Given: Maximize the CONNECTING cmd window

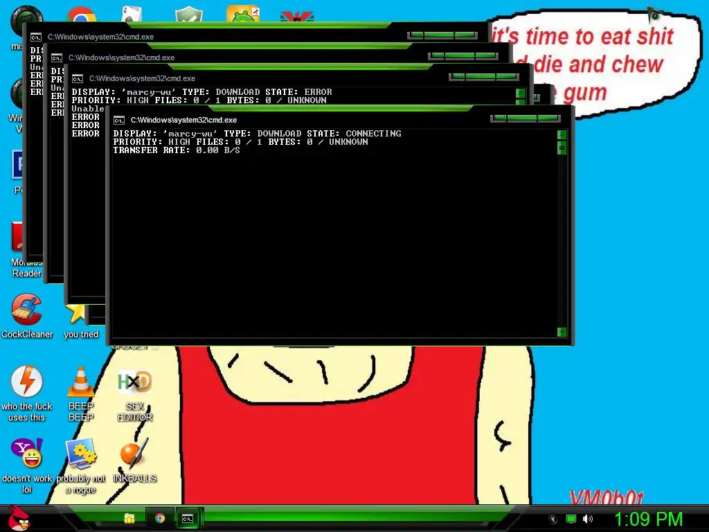Looking at the screenshot, I should click(522, 118).
